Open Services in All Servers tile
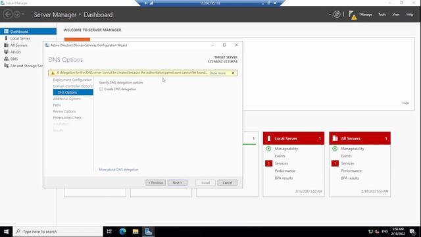Screen dimensions: 421x237 tap(347, 163)
